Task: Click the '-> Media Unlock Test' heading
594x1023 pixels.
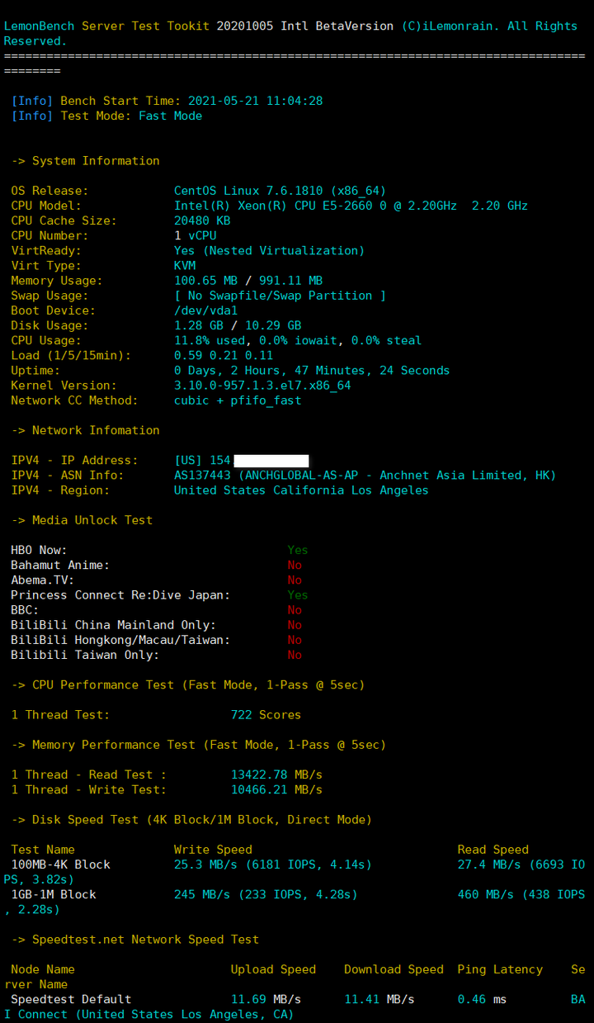Action: tap(82, 520)
